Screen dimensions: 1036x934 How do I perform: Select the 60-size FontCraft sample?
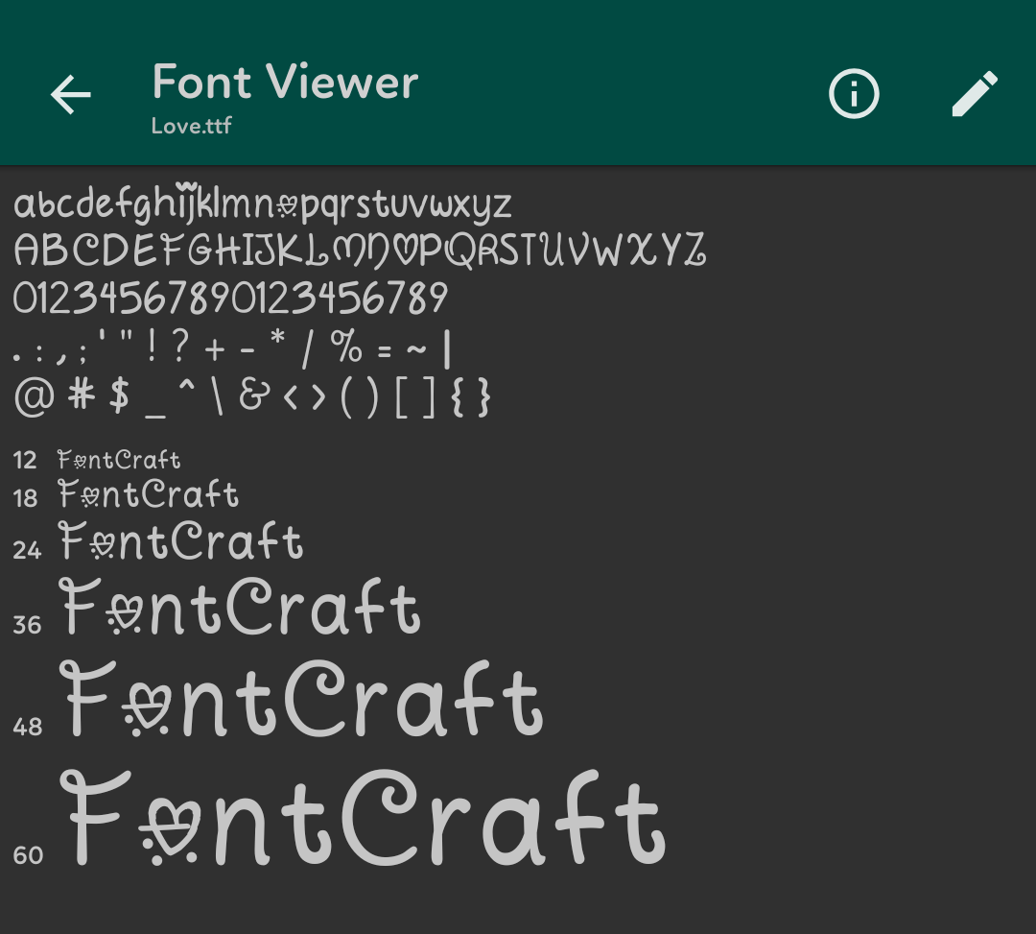click(x=363, y=818)
